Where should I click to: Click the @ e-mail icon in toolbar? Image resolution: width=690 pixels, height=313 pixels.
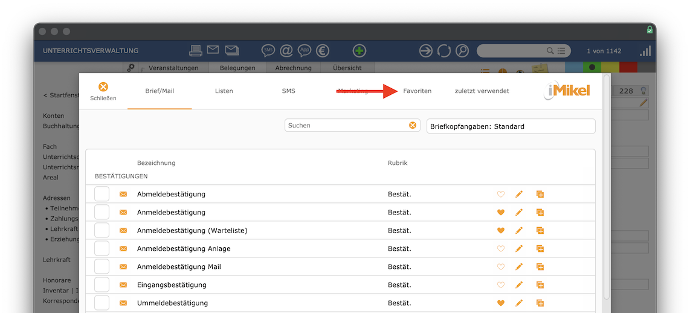tap(286, 51)
